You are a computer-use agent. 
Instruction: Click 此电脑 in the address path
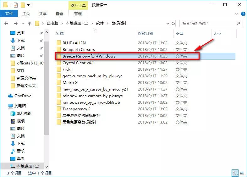(x=52, y=23)
